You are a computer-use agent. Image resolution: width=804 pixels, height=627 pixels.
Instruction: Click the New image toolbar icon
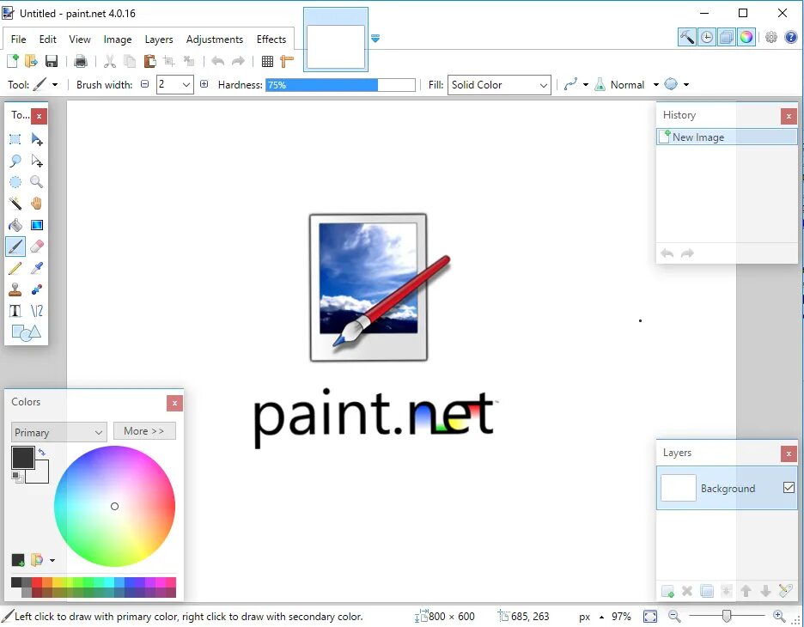click(x=12, y=62)
